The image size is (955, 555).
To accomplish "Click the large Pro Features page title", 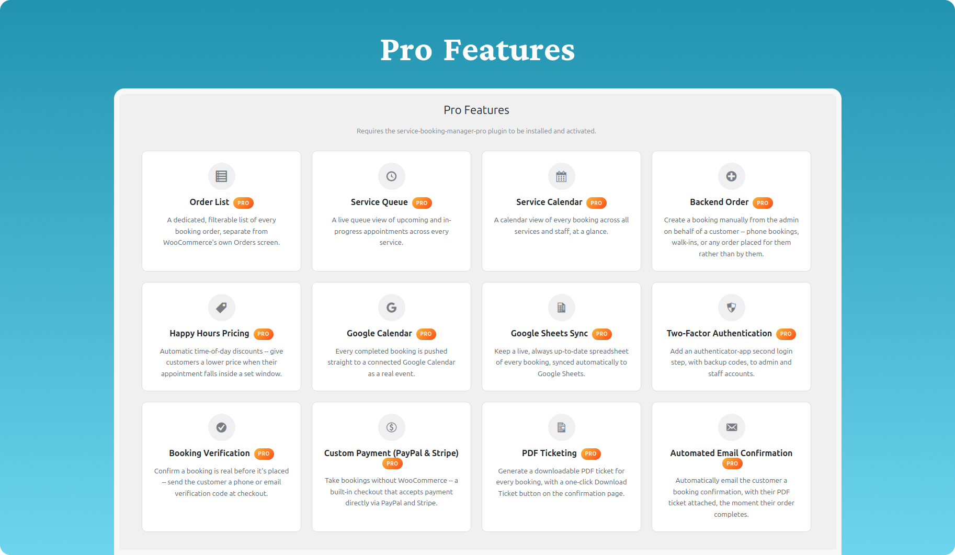I will [x=478, y=50].
